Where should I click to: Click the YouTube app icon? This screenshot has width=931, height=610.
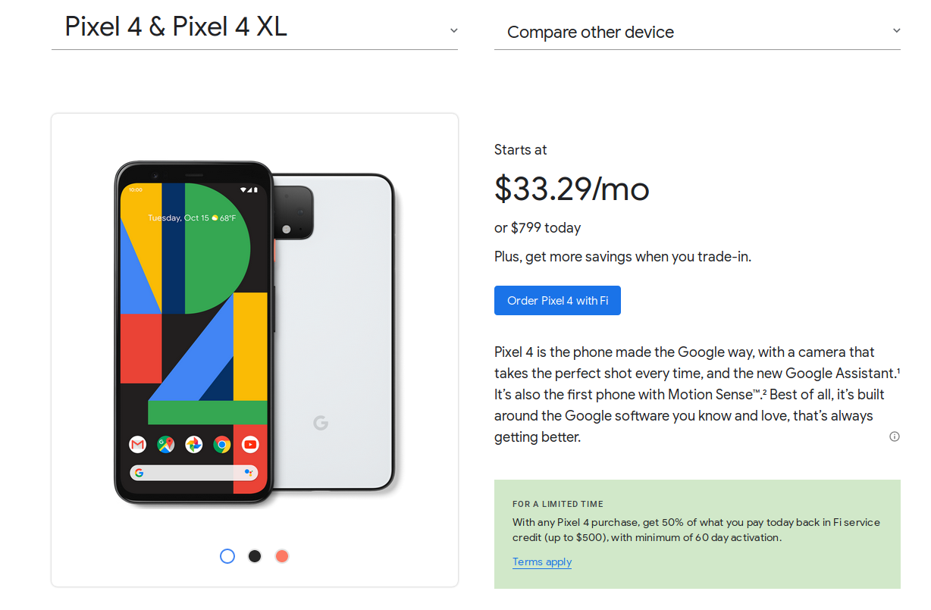(x=250, y=445)
